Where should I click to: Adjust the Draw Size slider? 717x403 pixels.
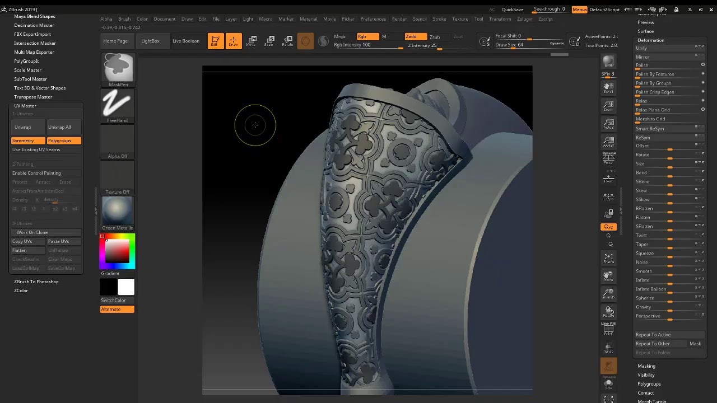(529, 45)
